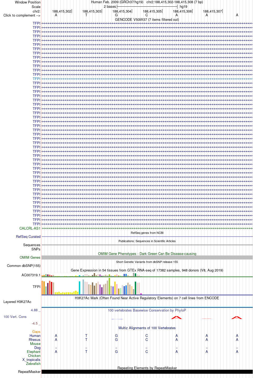253x378 pixels.
Task: Click the 'Sequences SNPs' track label
Action: click(x=32, y=247)
